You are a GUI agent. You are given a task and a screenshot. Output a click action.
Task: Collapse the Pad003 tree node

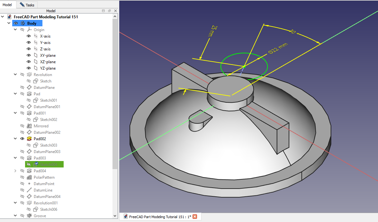[15, 158]
